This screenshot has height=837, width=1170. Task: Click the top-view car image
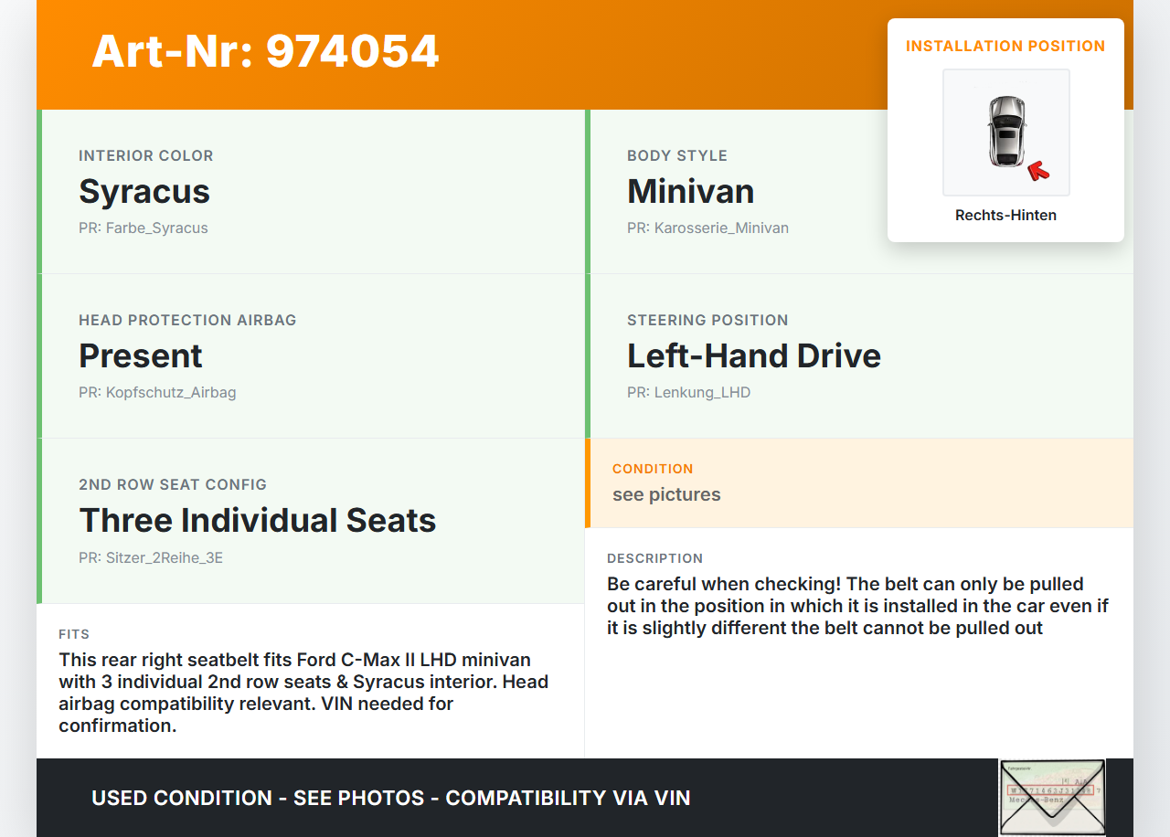tap(1005, 132)
